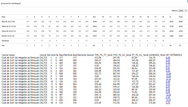The width and height of the screenshot is (188, 107).
Task: Open hole 3 net difference link 0.36
Action: click(x=168, y=63)
